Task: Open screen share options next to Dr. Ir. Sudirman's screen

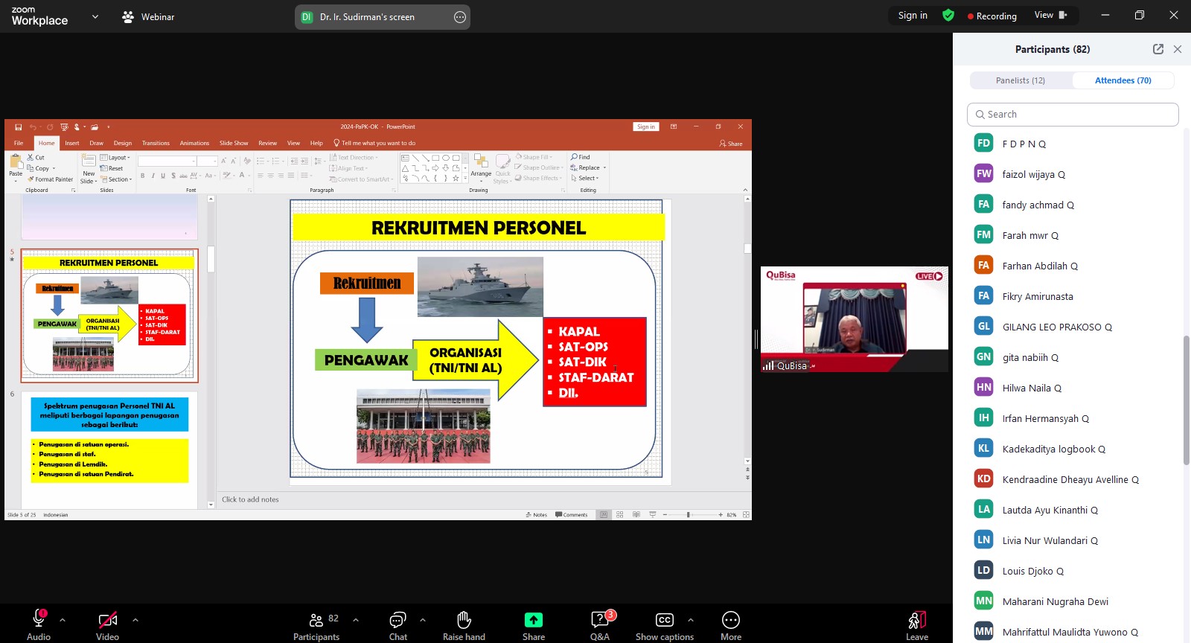Action: [x=460, y=17]
